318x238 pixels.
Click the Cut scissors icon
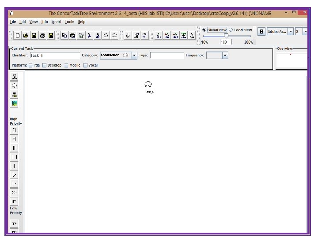pos(89,36)
